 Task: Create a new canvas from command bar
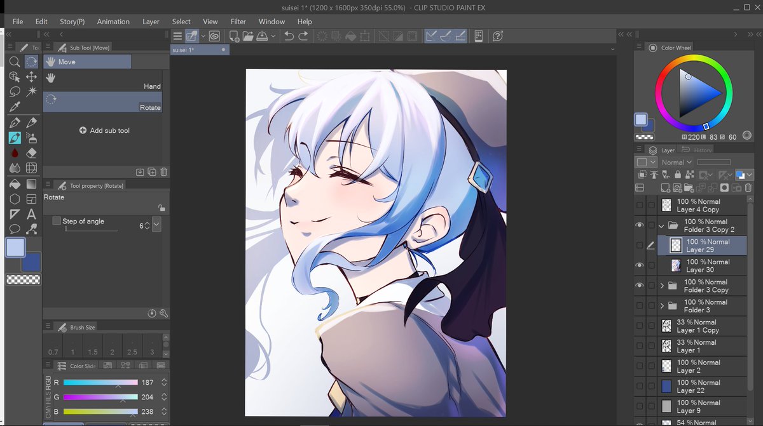234,36
